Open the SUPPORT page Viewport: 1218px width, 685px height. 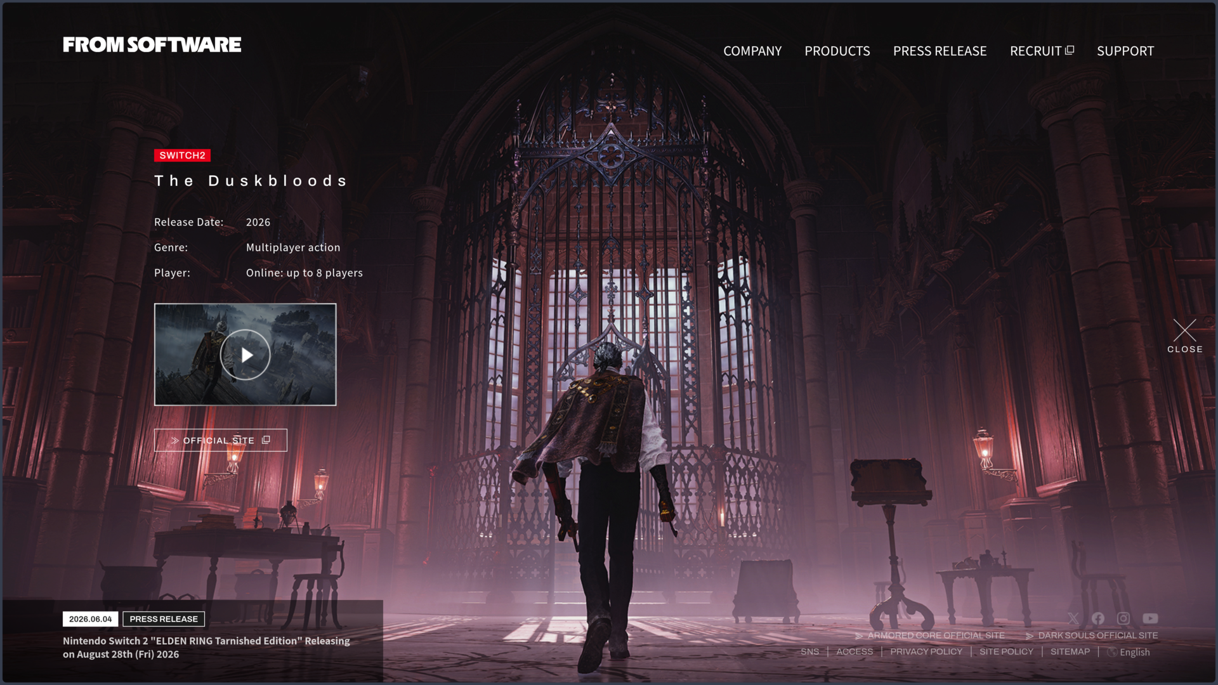click(x=1125, y=51)
